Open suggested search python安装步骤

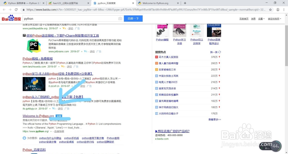[48, 142]
